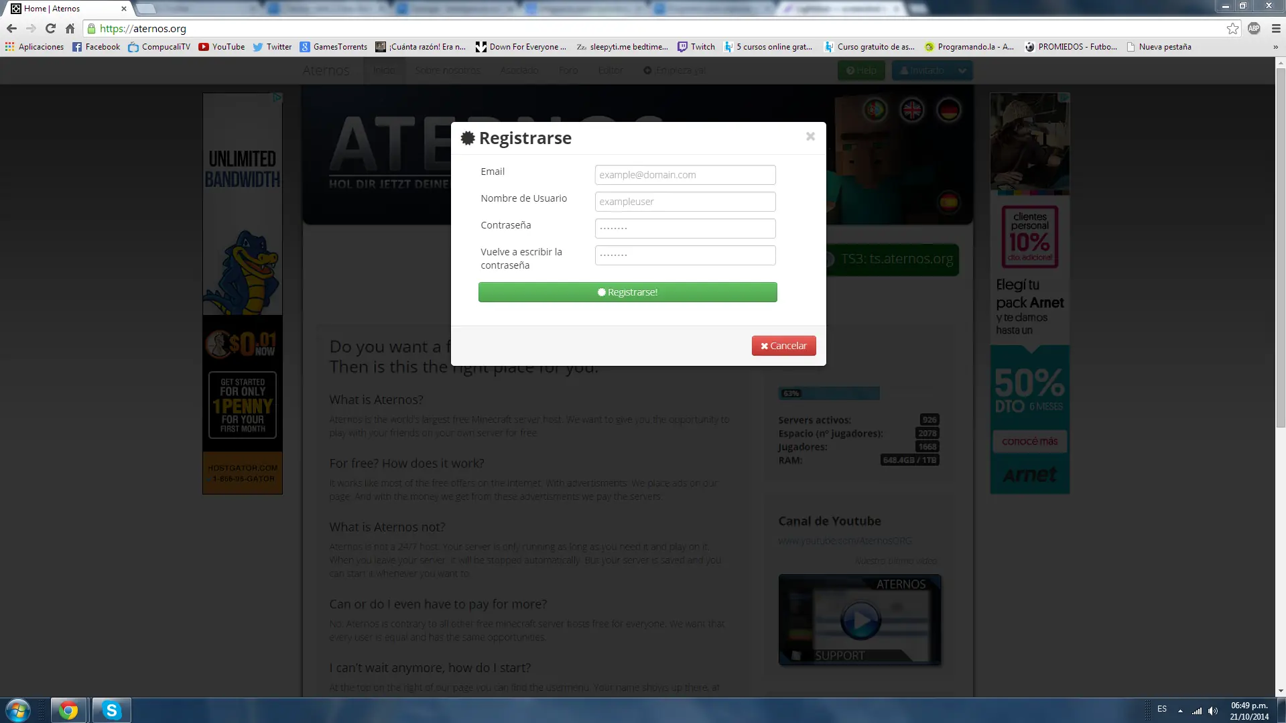Focus the browser address bar
1286x723 pixels.
[x=657, y=29]
